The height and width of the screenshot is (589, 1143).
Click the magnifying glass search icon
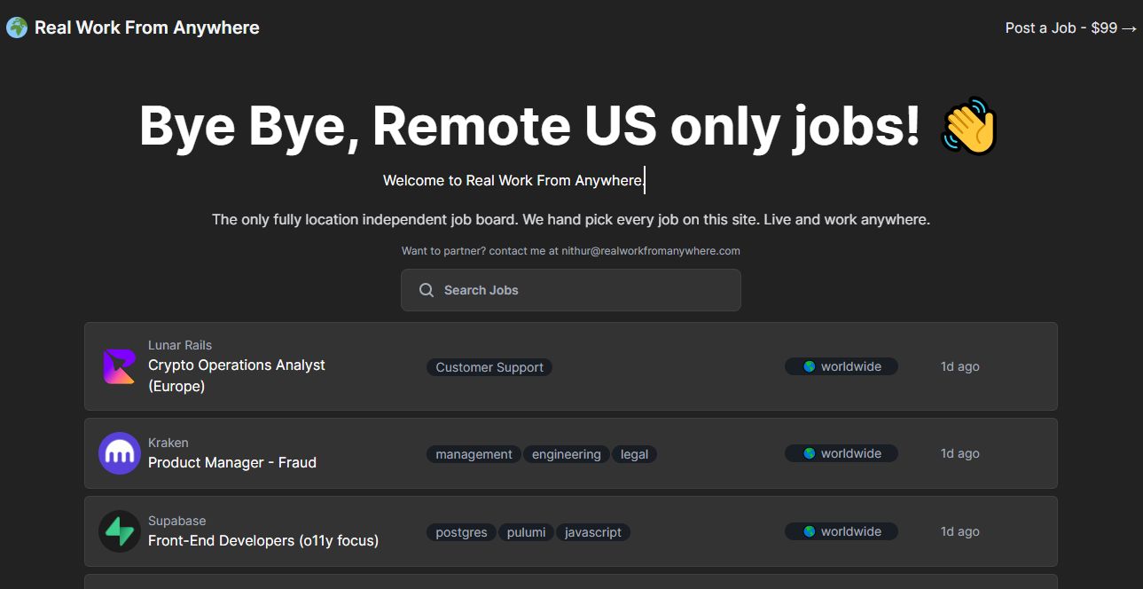coord(426,290)
